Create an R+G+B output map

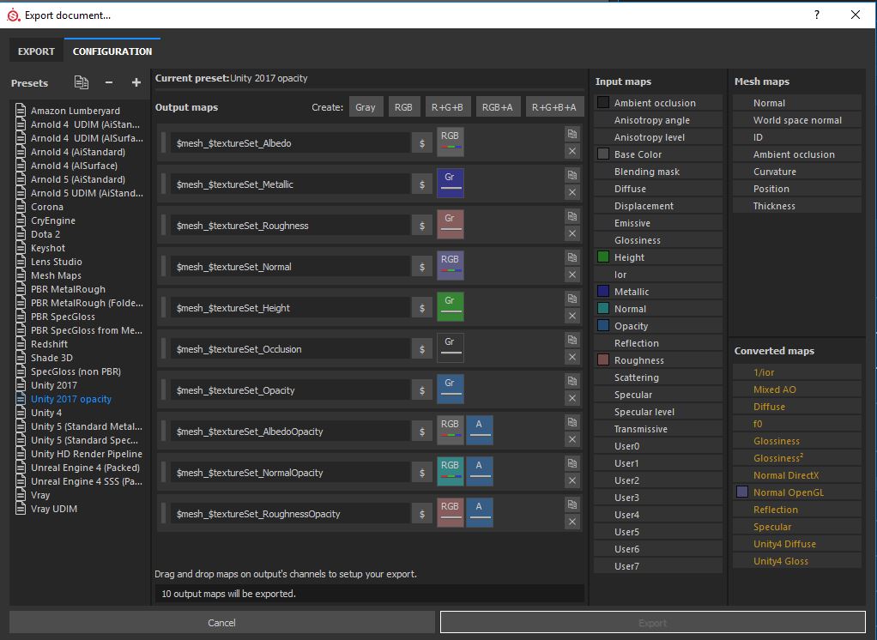tap(447, 106)
